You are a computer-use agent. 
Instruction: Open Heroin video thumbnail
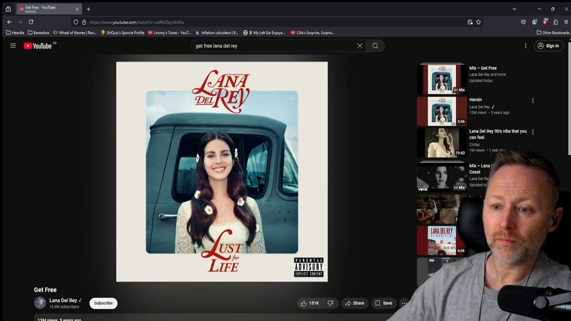pyautogui.click(x=442, y=111)
